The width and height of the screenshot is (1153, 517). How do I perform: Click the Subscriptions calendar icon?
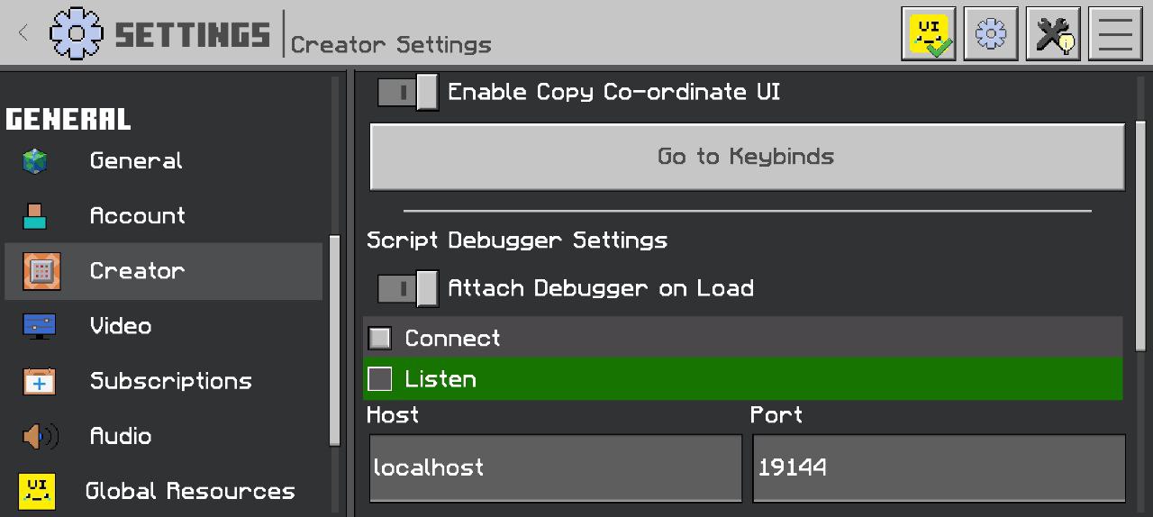click(39, 381)
